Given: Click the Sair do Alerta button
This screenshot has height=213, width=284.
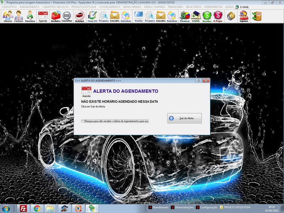Looking at the screenshot, I should click(184, 118).
